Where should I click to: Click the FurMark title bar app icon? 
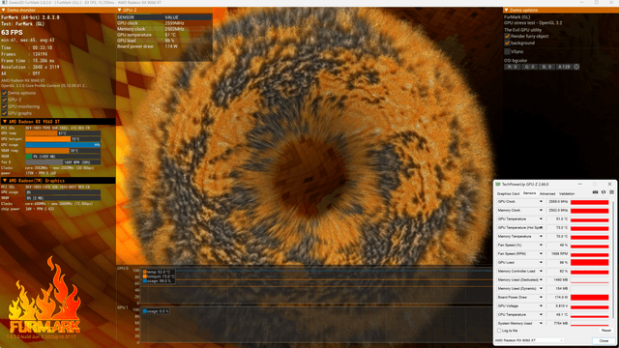pos(4,2)
